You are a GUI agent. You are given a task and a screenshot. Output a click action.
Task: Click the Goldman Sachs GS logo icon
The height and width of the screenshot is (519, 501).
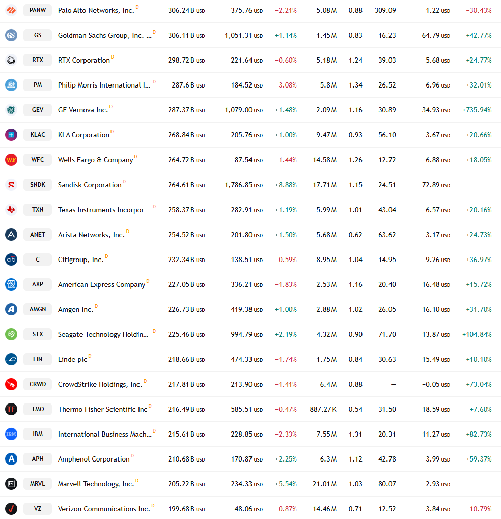pos(11,35)
